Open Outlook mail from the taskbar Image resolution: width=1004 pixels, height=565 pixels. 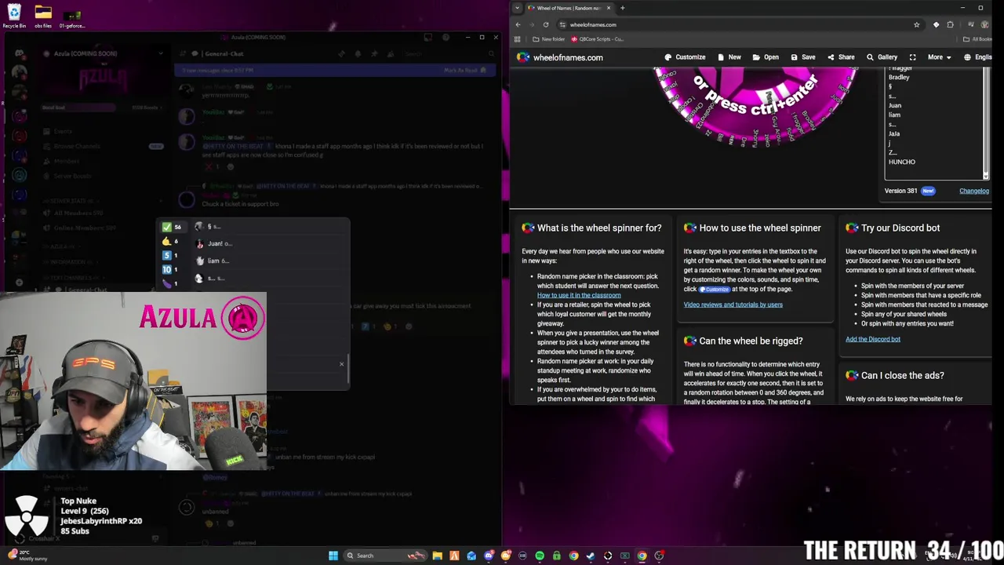[x=471, y=556]
